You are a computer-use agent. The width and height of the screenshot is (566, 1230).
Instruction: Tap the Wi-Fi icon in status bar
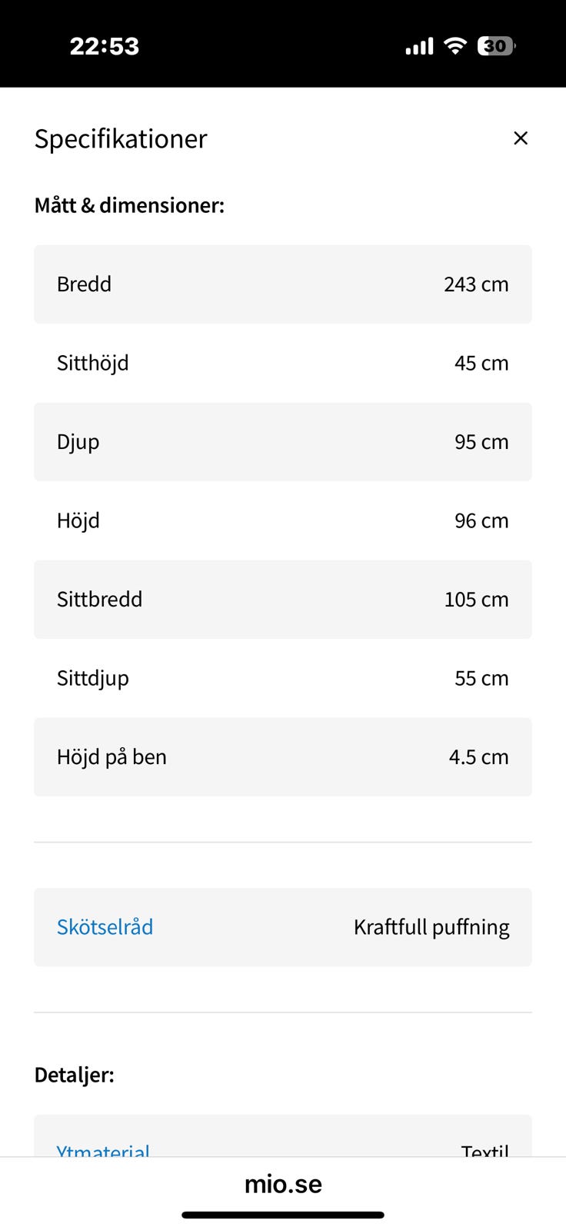pos(455,46)
